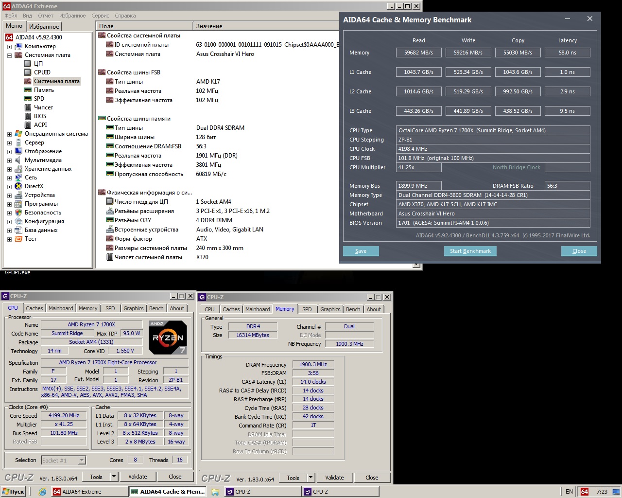Launch Internet Explorer from the taskbar
The width and height of the screenshot is (622, 498).
click(42, 492)
